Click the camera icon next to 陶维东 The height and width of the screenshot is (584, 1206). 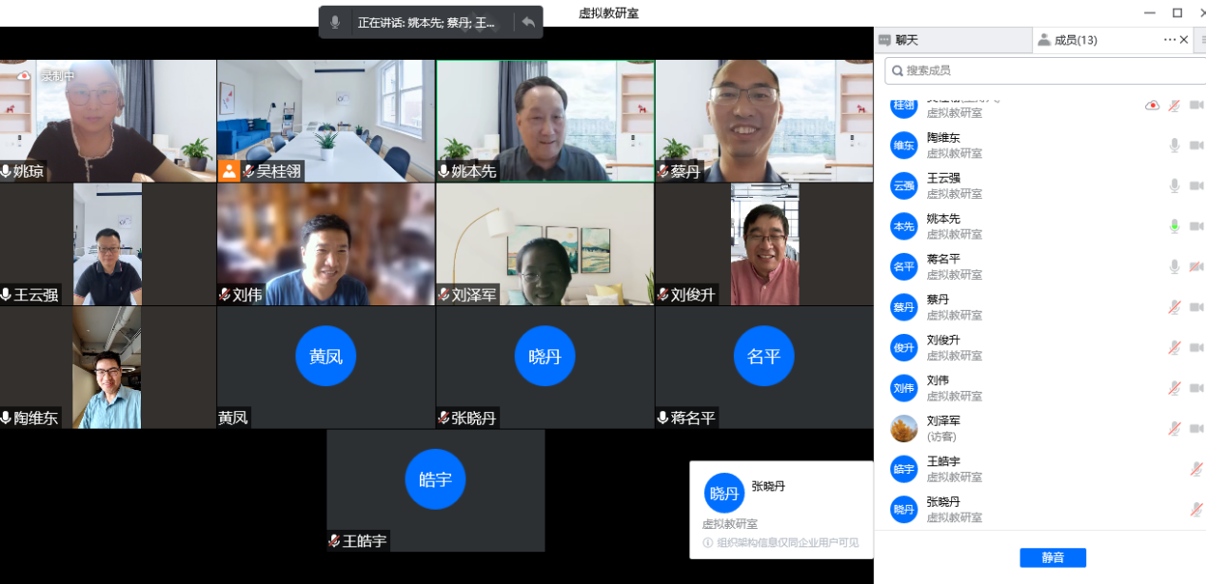[1196, 146]
